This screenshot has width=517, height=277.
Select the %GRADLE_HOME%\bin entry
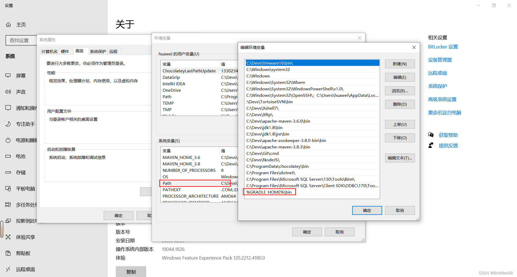click(x=312, y=192)
